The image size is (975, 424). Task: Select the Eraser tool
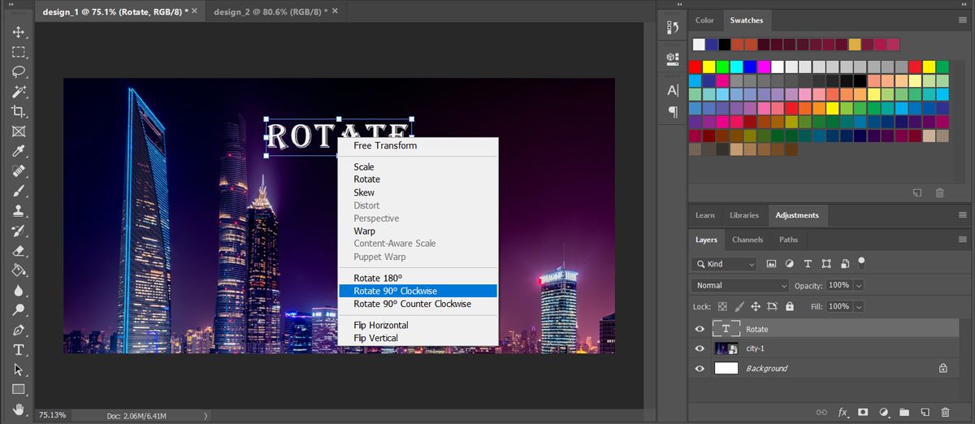point(18,250)
